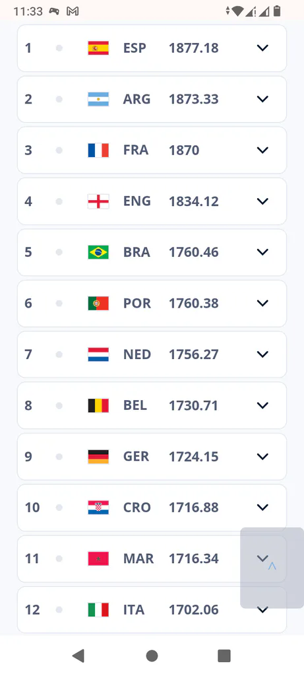Tap the Germany flag icon
The height and width of the screenshot is (676, 304).
[98, 457]
